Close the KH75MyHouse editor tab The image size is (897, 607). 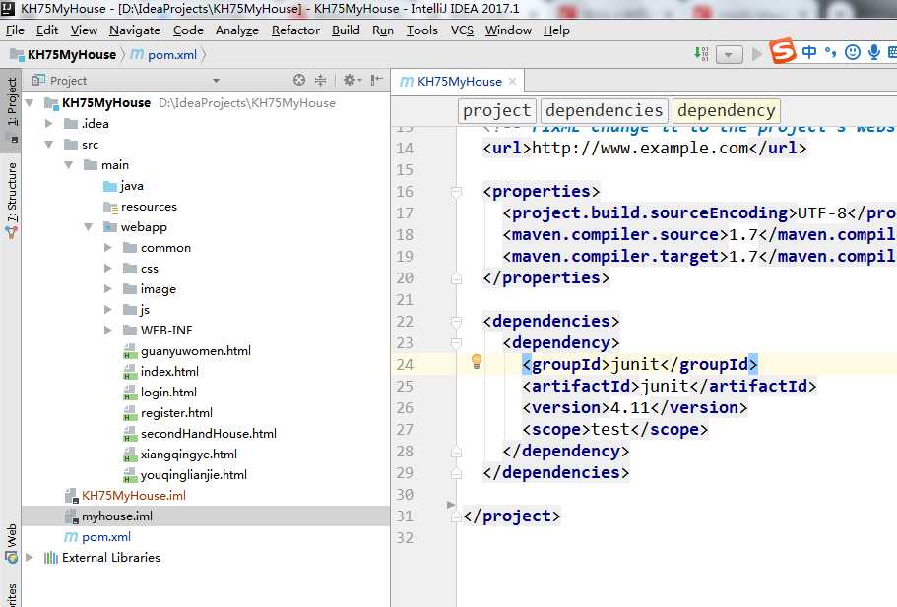coord(513,81)
